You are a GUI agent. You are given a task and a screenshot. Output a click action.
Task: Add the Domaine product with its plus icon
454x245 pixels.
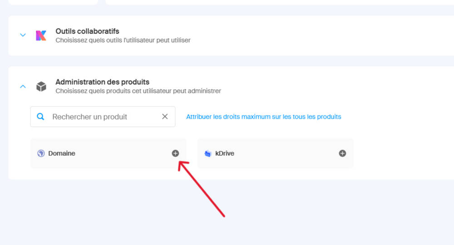pyautogui.click(x=175, y=154)
